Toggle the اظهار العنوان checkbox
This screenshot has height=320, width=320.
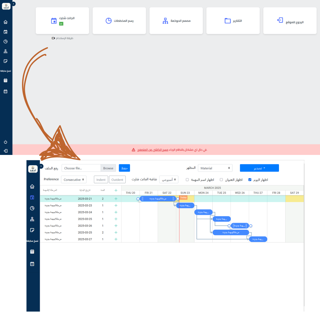(221, 180)
